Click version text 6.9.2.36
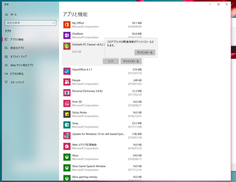This screenshot has width=236, height=182. 77,52
